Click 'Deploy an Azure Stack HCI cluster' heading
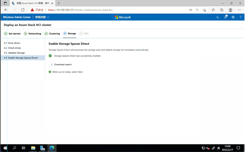245x152 pixels. (x=27, y=25)
